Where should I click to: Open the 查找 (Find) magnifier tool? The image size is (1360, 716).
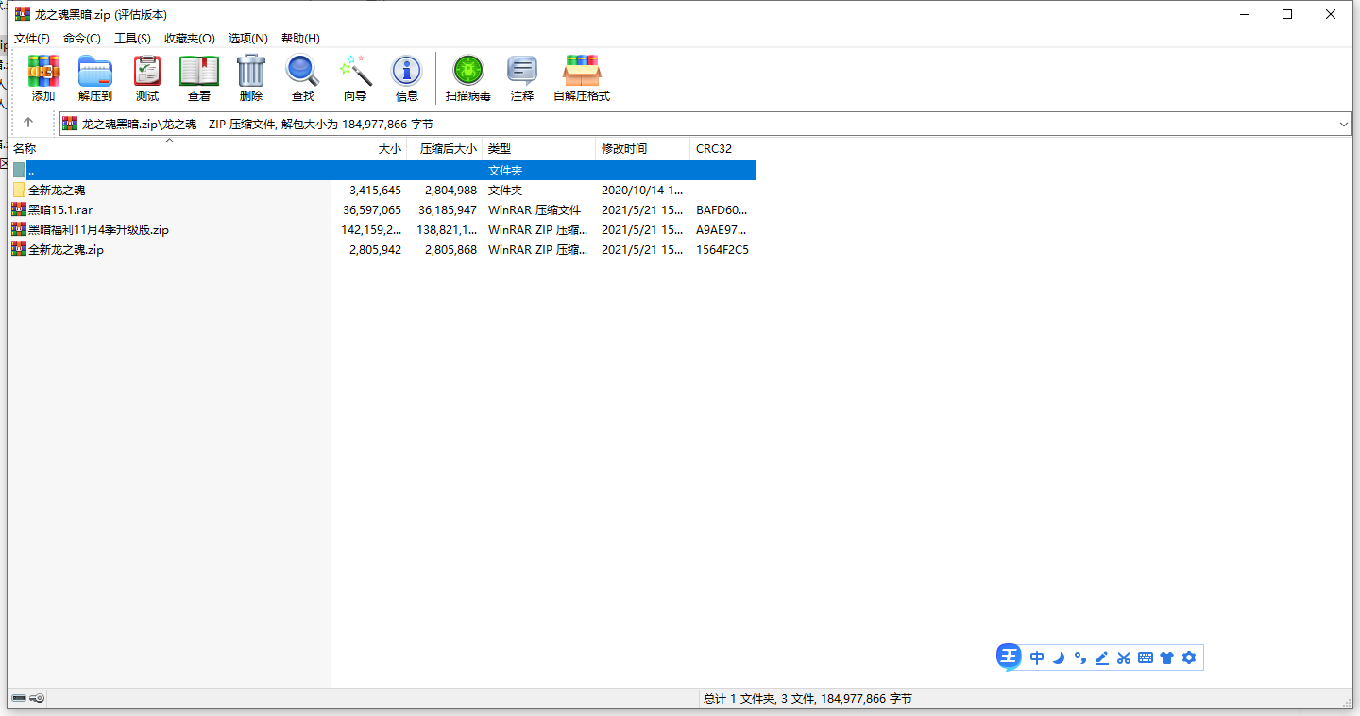click(303, 77)
